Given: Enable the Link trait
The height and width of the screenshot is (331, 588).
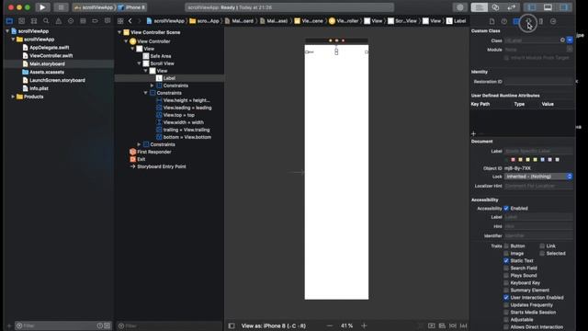Looking at the screenshot, I should coord(542,246).
